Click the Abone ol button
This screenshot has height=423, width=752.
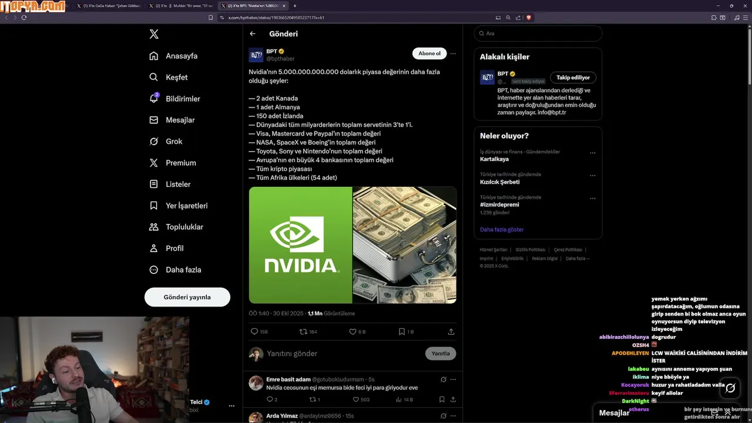429,53
